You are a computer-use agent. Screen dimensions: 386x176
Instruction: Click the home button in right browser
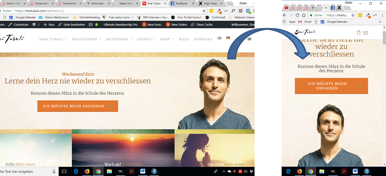[304, 15]
